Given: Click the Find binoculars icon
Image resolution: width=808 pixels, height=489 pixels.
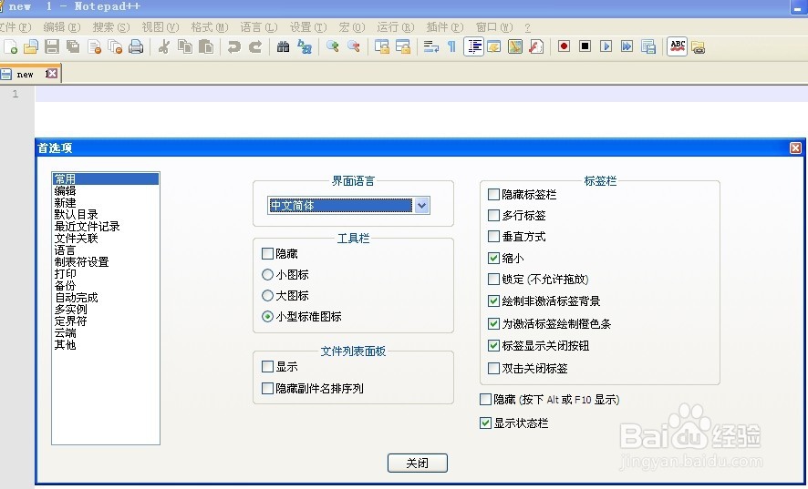Looking at the screenshot, I should [x=283, y=46].
